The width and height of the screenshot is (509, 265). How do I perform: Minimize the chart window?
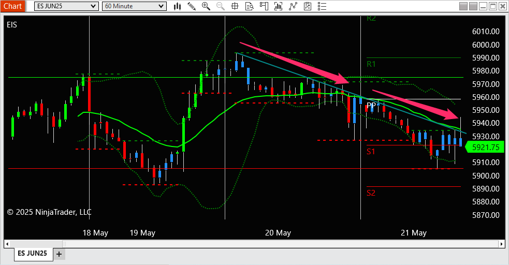(x=483, y=6)
